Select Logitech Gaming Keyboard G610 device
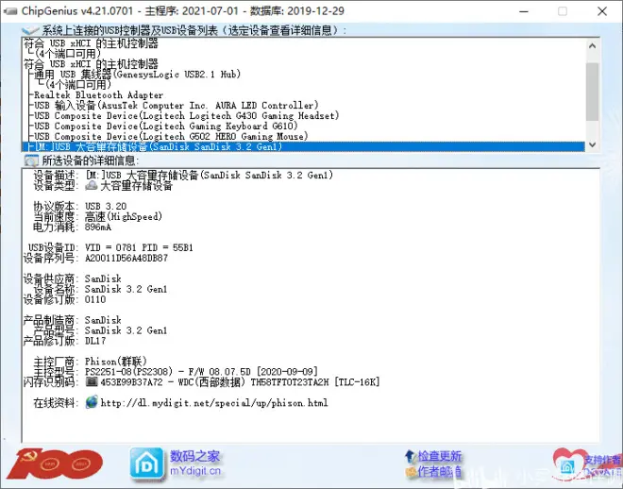This screenshot has width=623, height=489. point(183,126)
